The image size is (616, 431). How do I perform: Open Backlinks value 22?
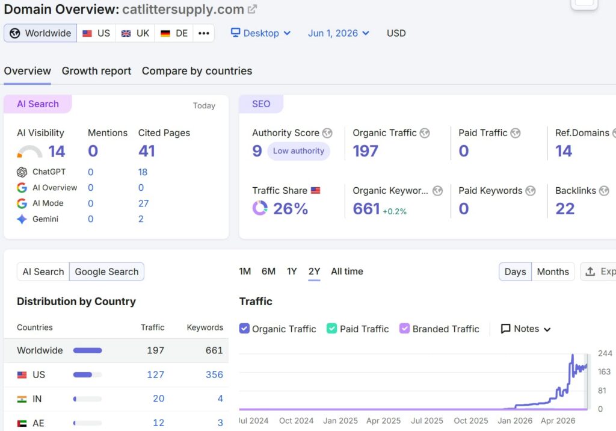point(565,209)
